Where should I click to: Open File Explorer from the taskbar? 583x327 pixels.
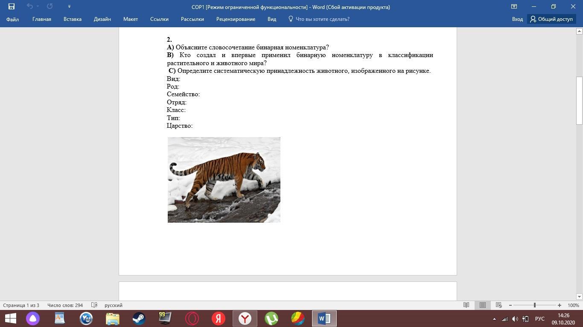click(112, 318)
